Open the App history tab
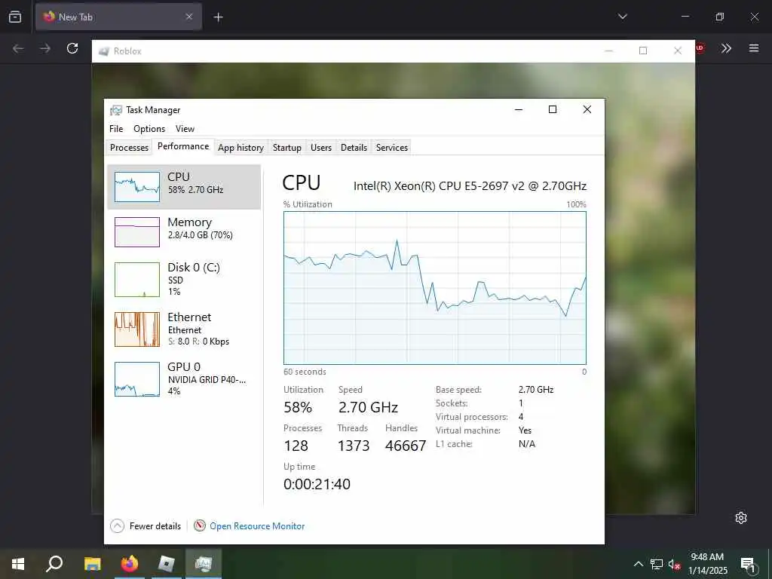The height and width of the screenshot is (579, 772). tap(240, 147)
